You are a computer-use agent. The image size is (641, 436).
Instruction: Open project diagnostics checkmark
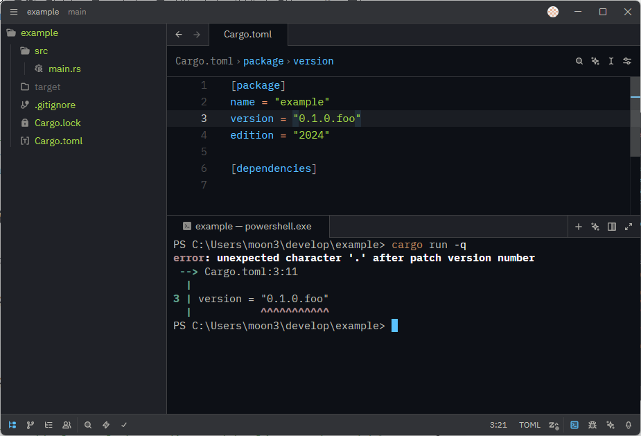click(x=124, y=425)
